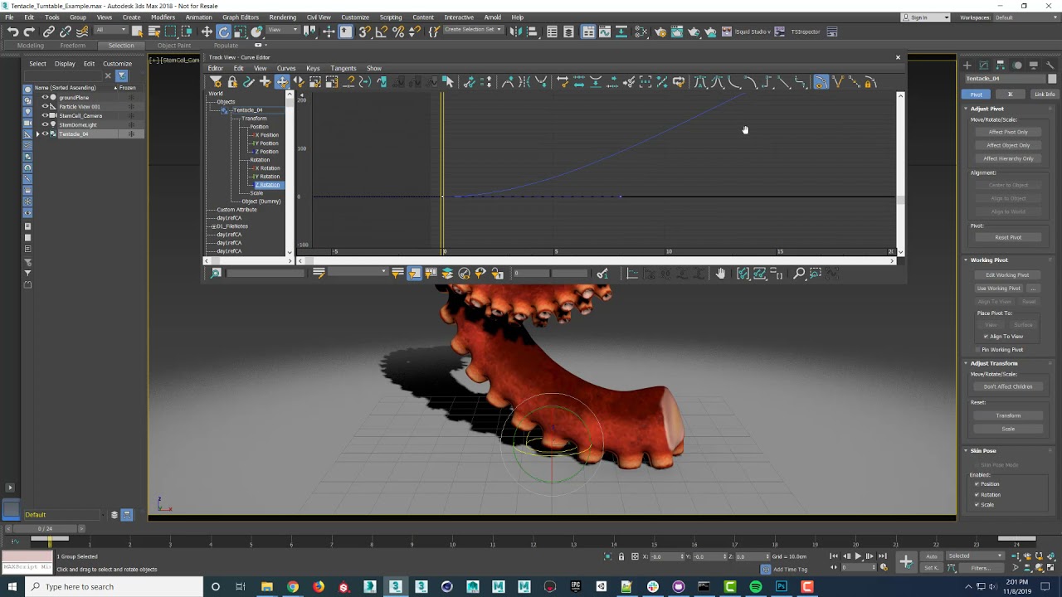The height and width of the screenshot is (597, 1062).
Task: Click the time slider 0 / 24 handle
Action: (x=44, y=528)
